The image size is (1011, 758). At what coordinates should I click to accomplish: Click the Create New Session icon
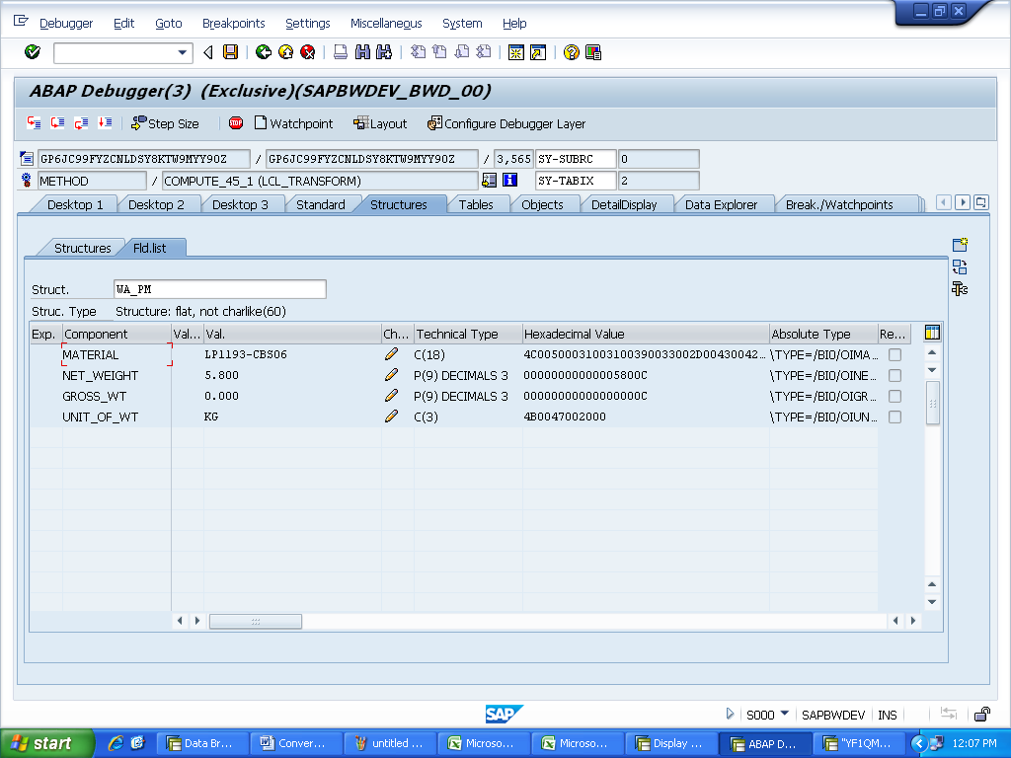[x=515, y=52]
